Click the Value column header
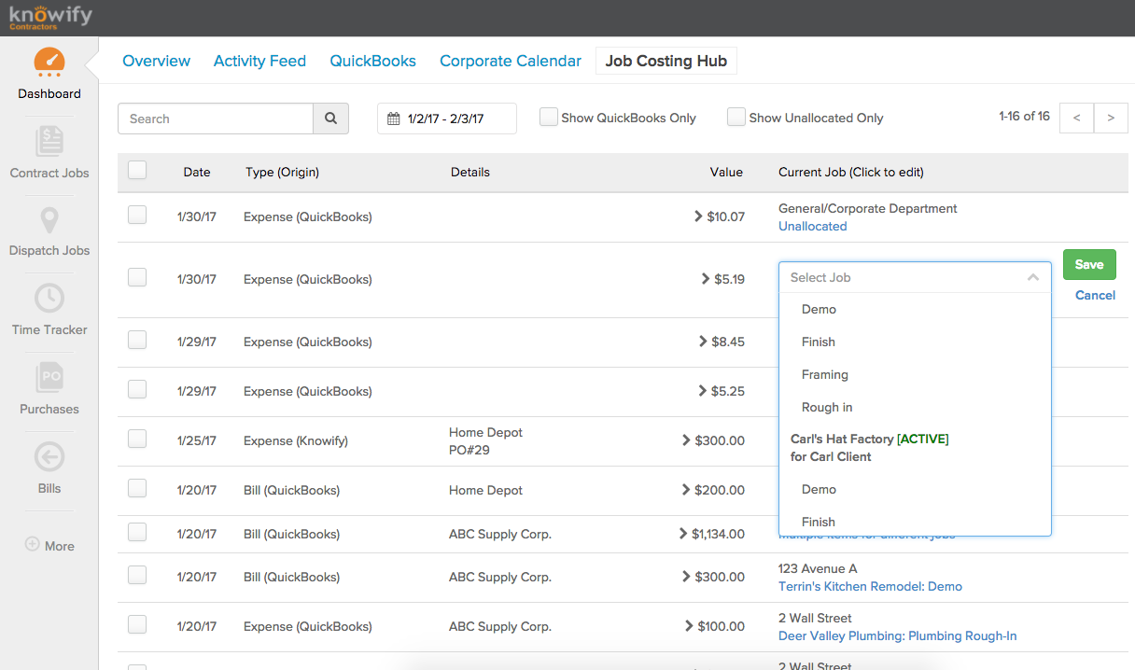This screenshot has height=670, width=1135. point(726,172)
